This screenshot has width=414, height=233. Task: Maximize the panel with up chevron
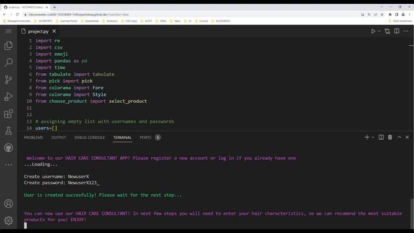tap(399, 137)
